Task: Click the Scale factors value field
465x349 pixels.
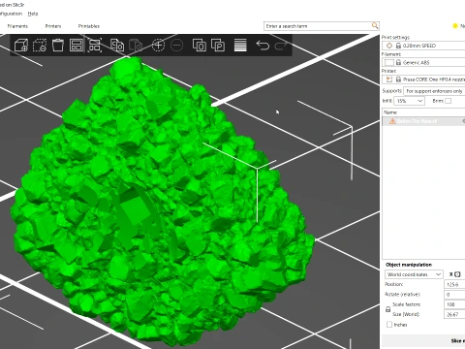Action: [454, 304]
